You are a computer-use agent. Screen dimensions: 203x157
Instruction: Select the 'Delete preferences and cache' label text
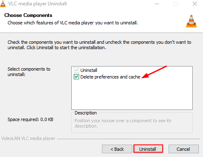click(x=110, y=77)
